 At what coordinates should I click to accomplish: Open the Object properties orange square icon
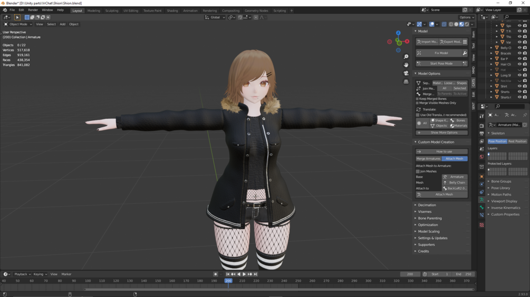(481, 177)
